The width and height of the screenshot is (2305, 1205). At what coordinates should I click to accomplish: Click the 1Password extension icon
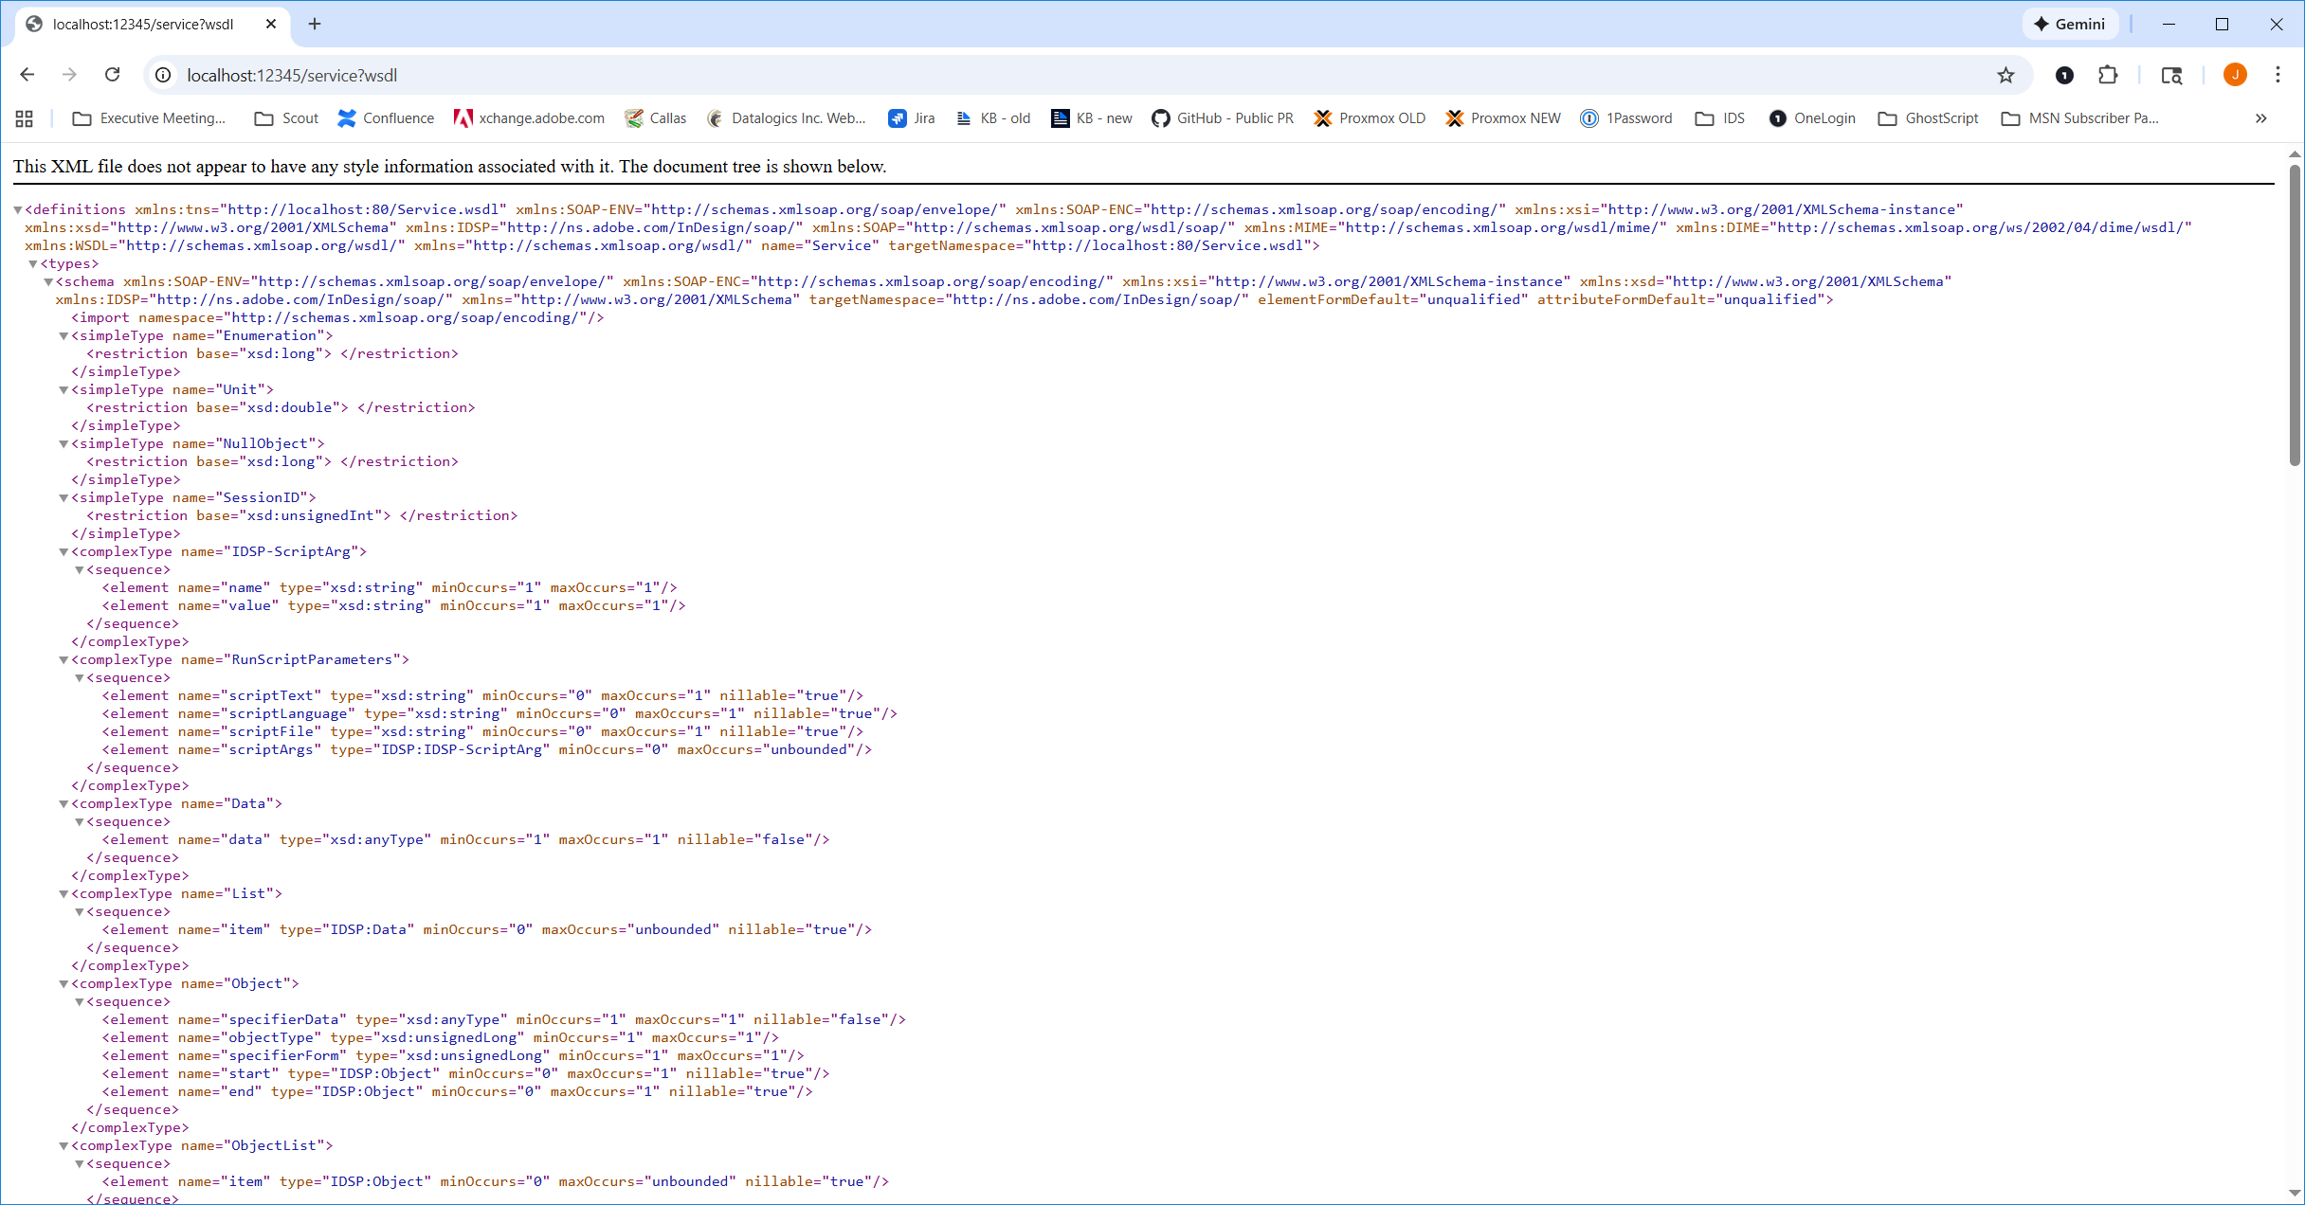pos(2064,75)
